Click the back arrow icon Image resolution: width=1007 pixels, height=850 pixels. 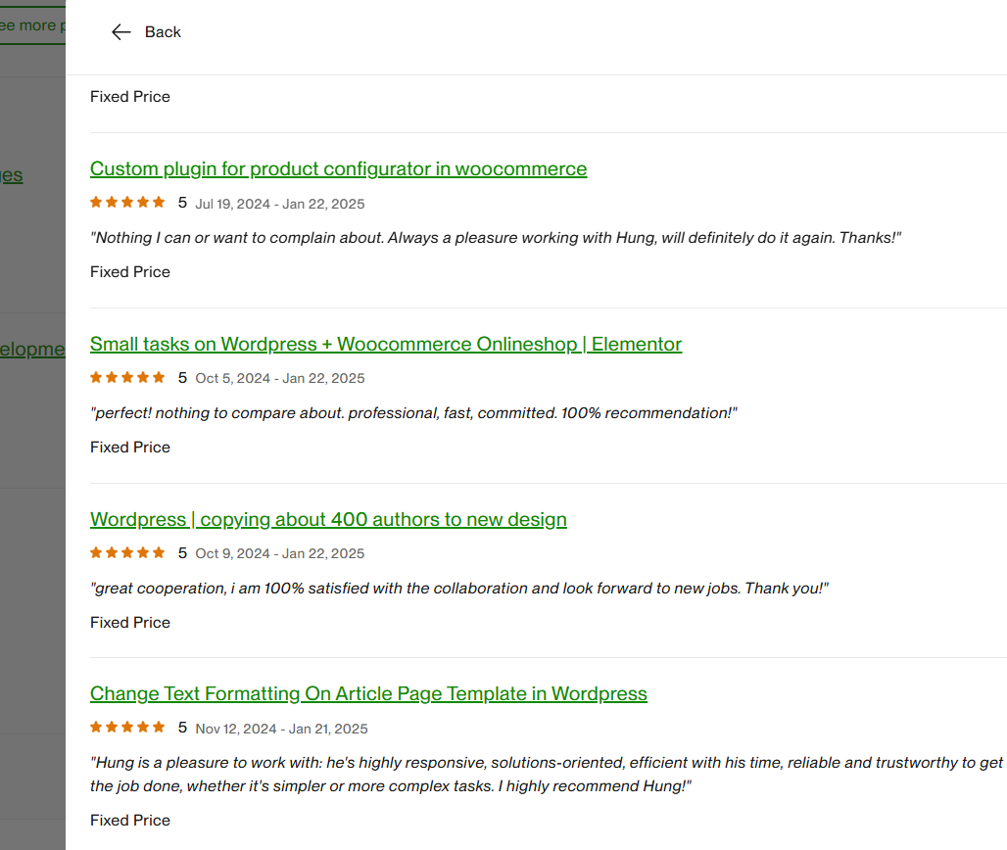pyautogui.click(x=120, y=32)
